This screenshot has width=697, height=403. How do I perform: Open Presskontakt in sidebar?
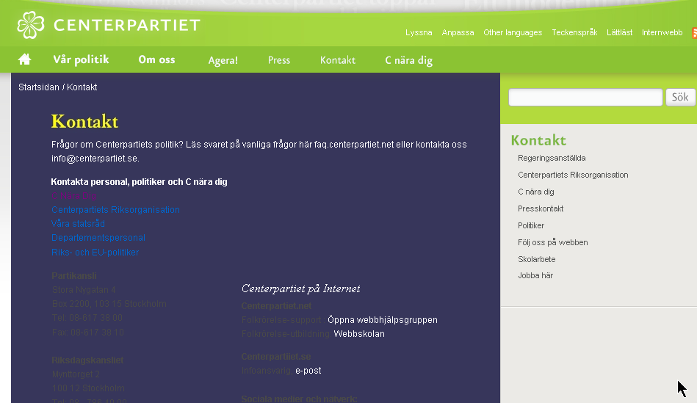541,208
